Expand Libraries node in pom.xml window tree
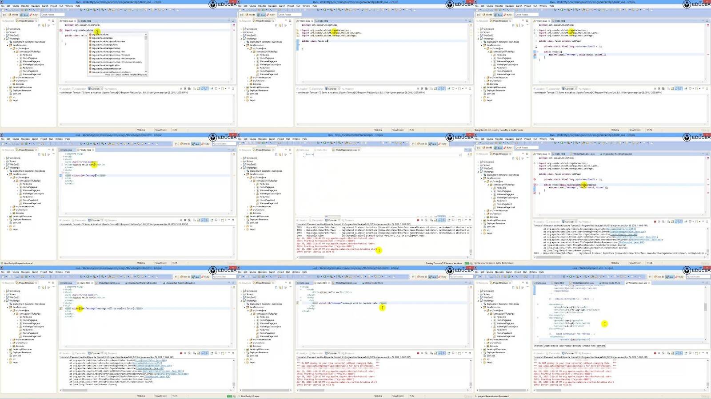The height and width of the screenshot is (399, 711). (x=485, y=346)
